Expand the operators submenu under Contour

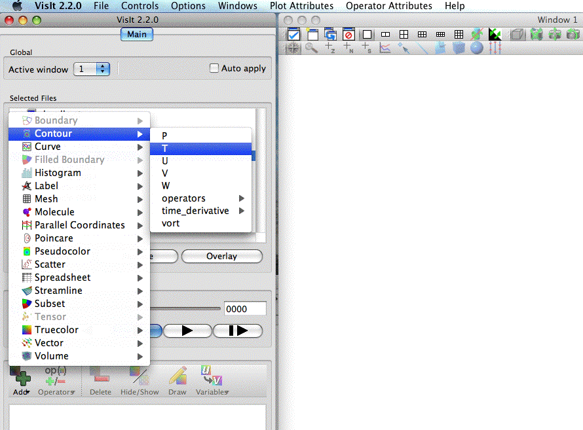click(x=201, y=198)
